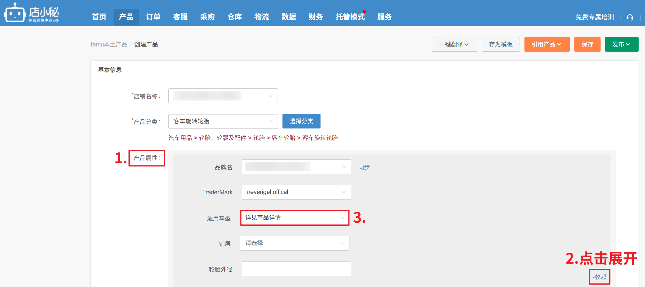Switch to 托管模式 in the navigation
Viewport: 645px width, 287px height.
[350, 17]
